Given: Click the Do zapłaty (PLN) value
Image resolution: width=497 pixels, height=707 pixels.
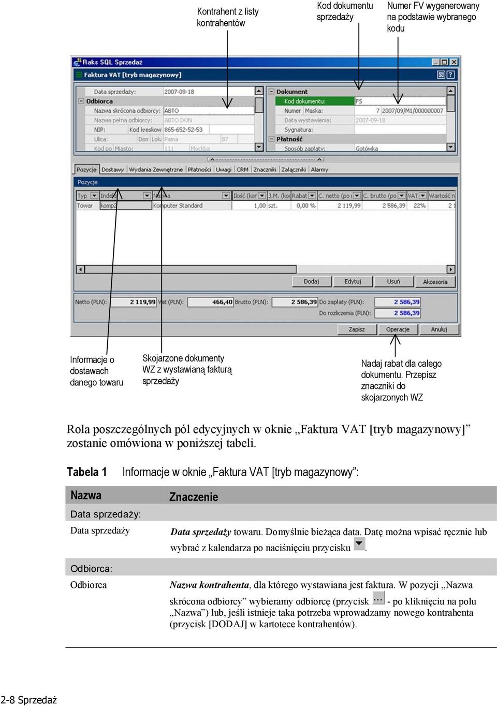Looking at the screenshot, I should click(x=398, y=302).
